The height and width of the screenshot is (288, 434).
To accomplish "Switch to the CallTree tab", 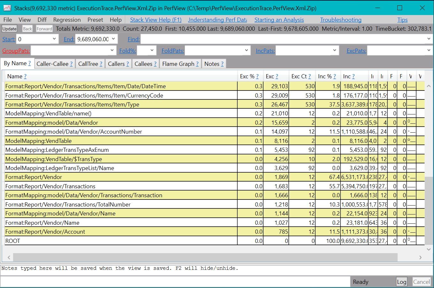I will (x=90, y=64).
